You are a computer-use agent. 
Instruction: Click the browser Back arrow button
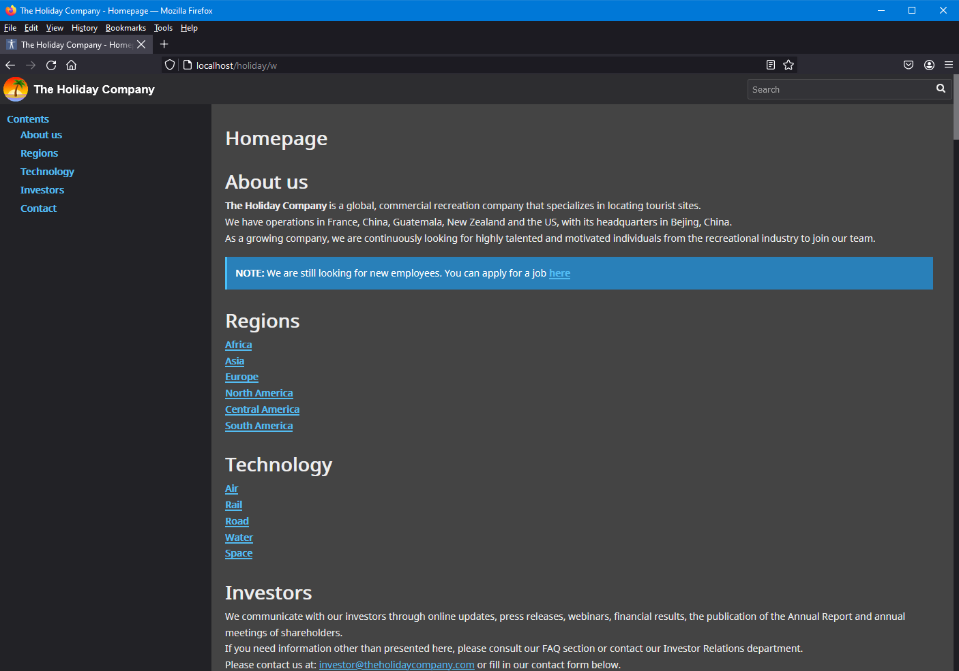10,65
